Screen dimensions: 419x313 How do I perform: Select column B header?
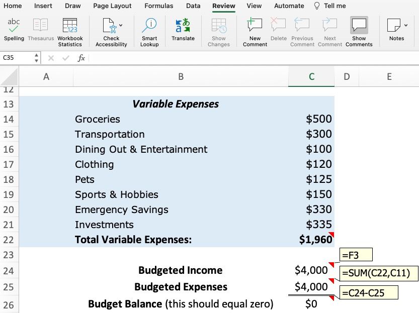(x=181, y=77)
